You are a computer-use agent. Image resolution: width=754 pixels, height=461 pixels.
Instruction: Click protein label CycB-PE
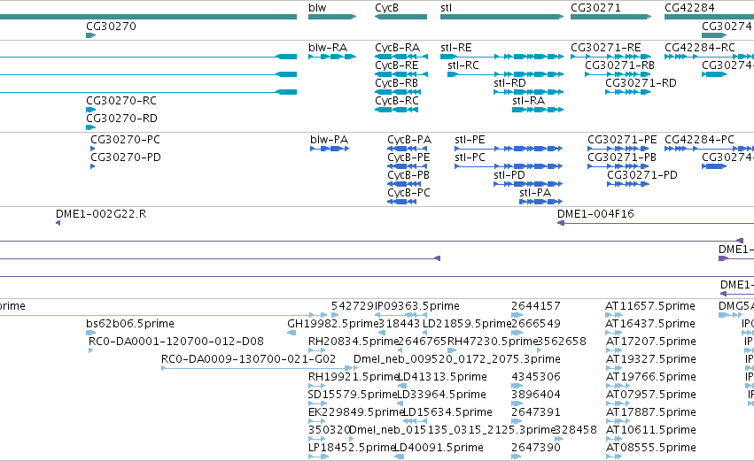[408, 158]
